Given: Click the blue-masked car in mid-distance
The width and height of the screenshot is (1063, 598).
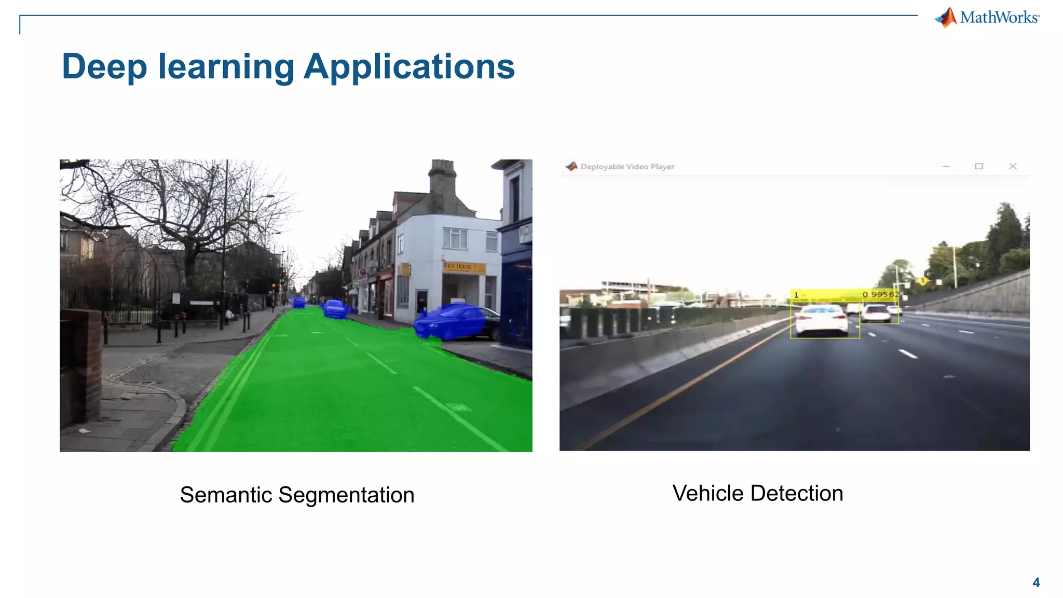Looking at the screenshot, I should pyautogui.click(x=335, y=308).
